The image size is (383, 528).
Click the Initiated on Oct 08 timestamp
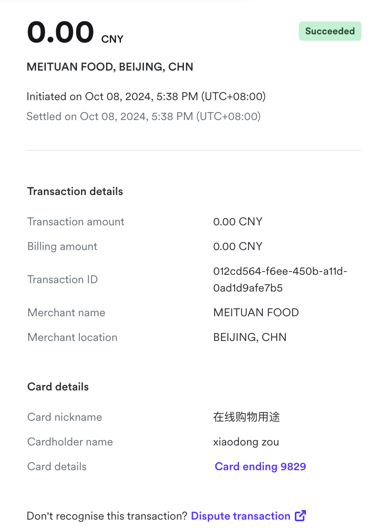146,97
